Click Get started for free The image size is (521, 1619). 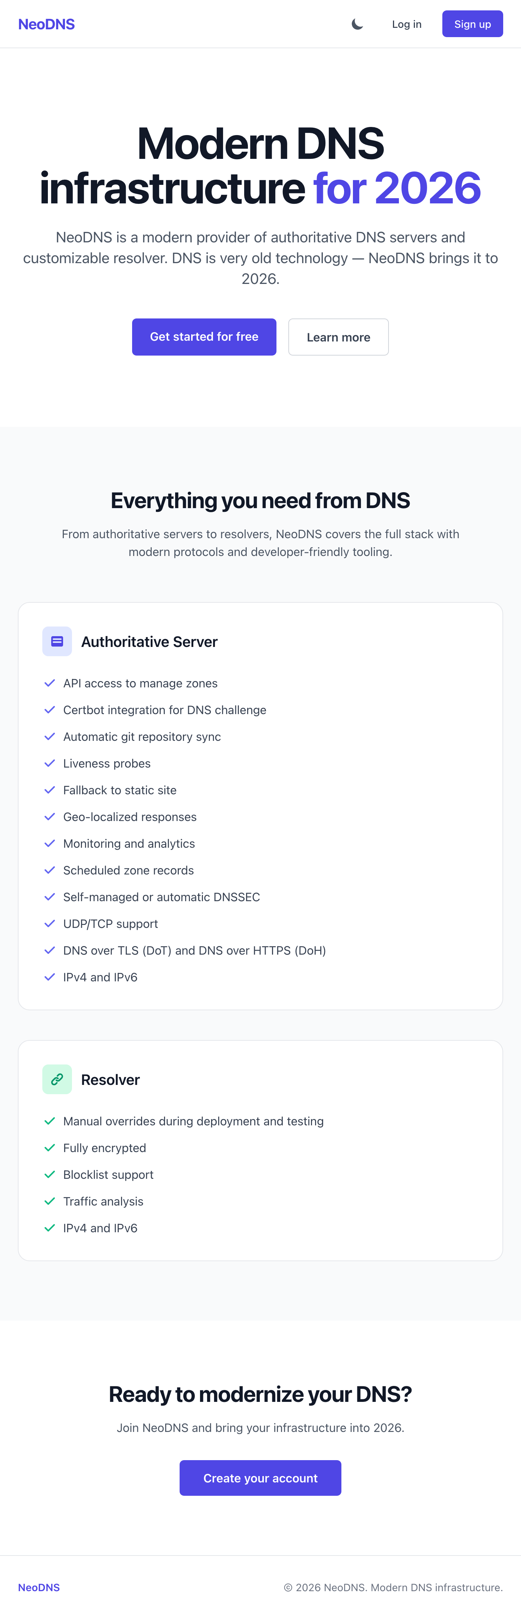[x=204, y=337]
